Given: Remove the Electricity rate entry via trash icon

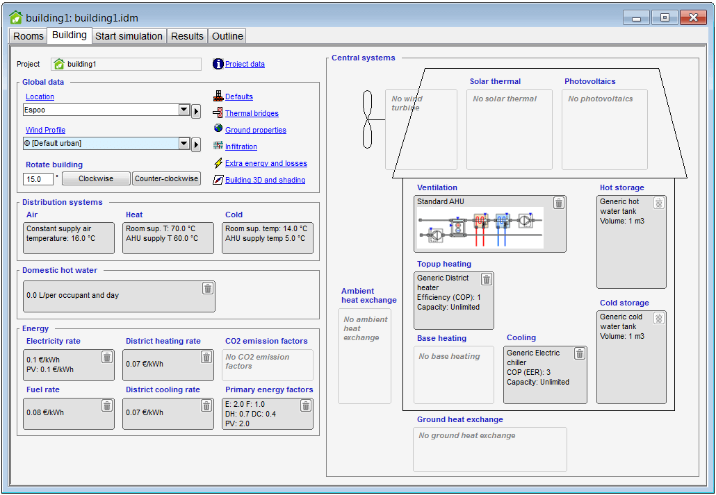Looking at the screenshot, I should click(107, 357).
